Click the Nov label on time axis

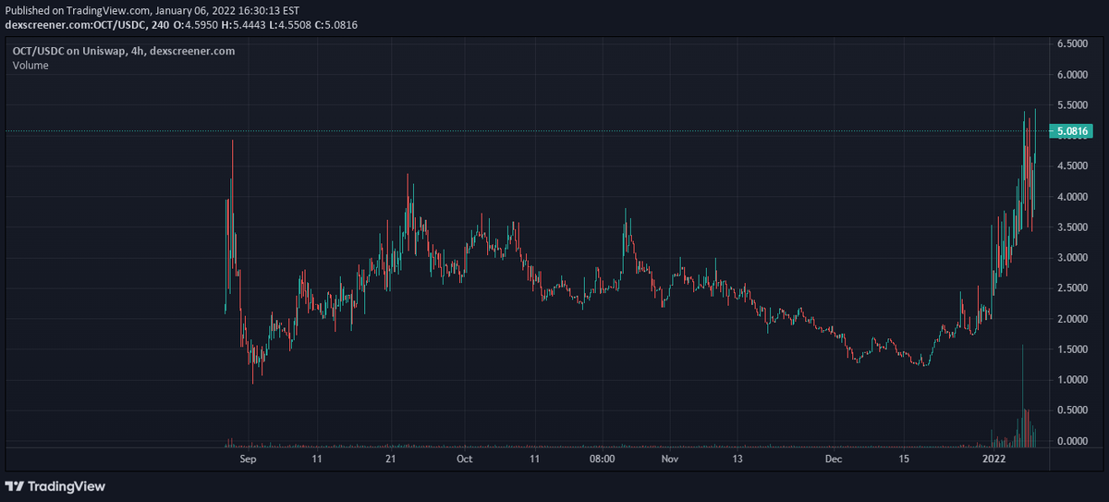pos(671,459)
